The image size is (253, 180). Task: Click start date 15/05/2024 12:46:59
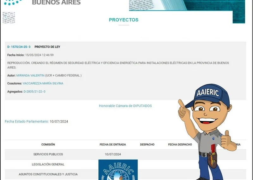click(x=39, y=55)
